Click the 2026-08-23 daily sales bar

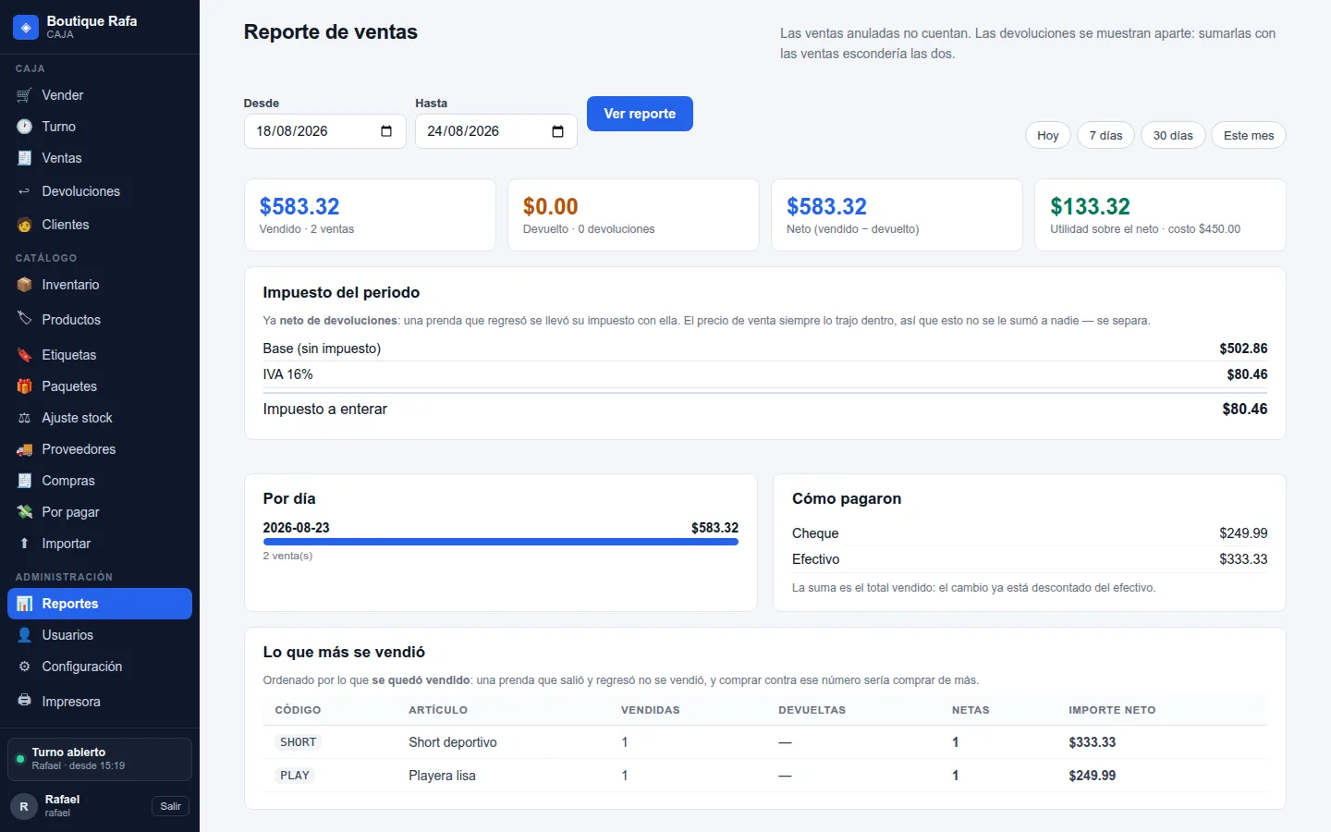501,542
